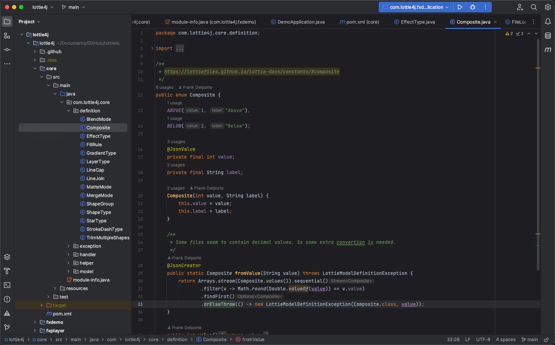This screenshot has height=345, width=555.
Task: Click the 33:26 caret position widget
Action: pos(453,340)
